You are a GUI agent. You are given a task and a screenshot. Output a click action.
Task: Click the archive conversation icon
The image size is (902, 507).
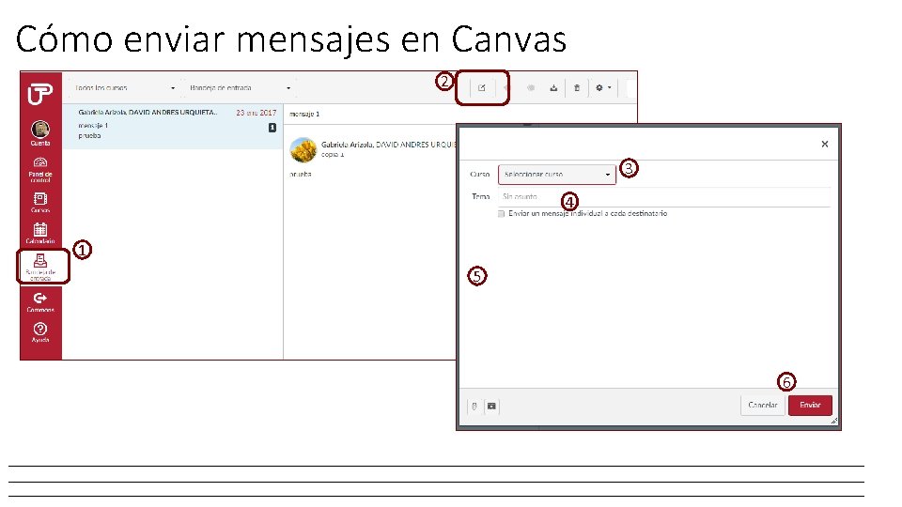pyautogui.click(x=553, y=88)
